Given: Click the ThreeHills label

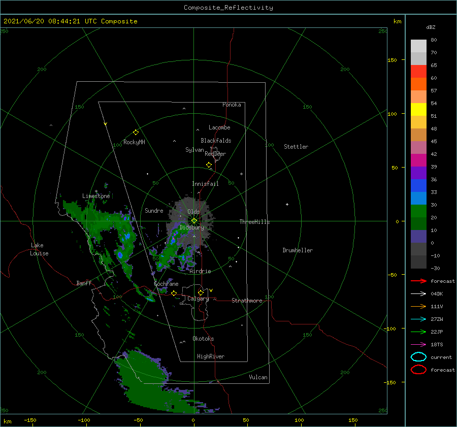Looking at the screenshot, I should tap(255, 222).
